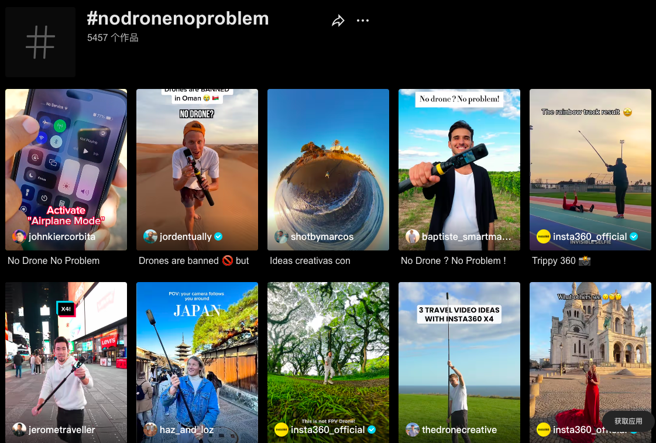656x443 pixels.
Task: Click jordentually's verified badge
Action: point(218,237)
